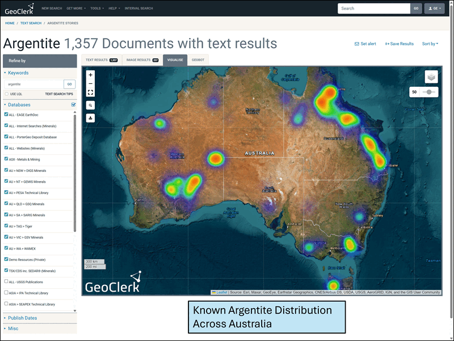Screen dimensions: 454x341
Task: Expand the Publish Dates section
Action: tap(23, 318)
